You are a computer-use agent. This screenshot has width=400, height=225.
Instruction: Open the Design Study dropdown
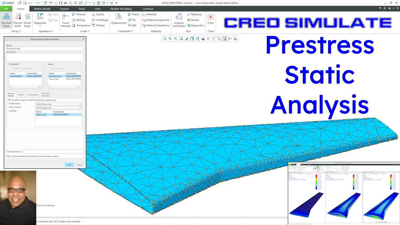tap(80, 104)
